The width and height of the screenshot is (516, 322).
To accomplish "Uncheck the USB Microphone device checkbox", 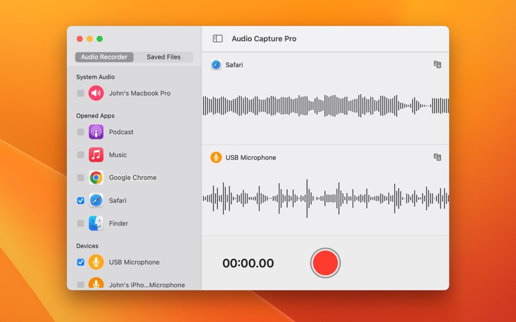I will (x=81, y=262).
